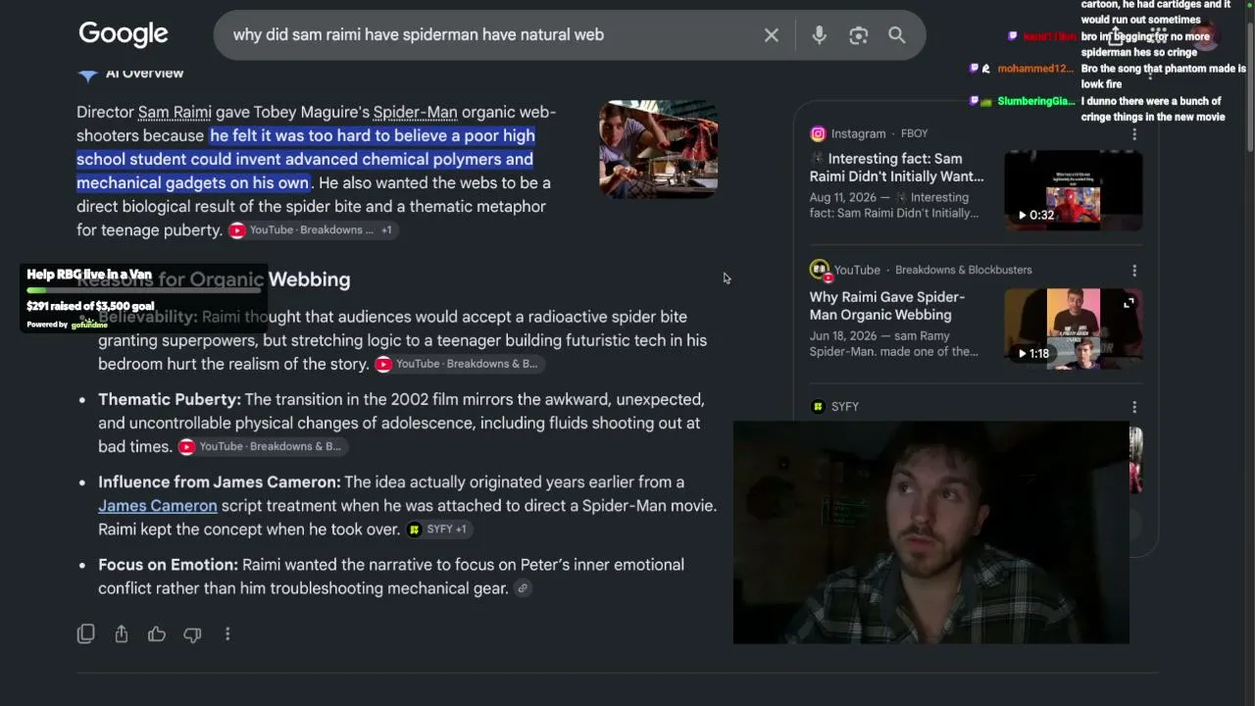Image resolution: width=1255 pixels, height=706 pixels.
Task: Click the magnifying glass search button
Action: [896, 35]
